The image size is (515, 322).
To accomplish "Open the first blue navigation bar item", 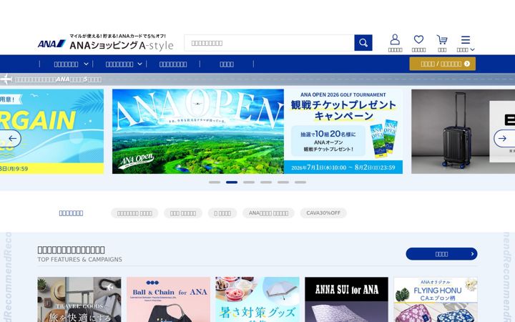I will click(x=66, y=64).
